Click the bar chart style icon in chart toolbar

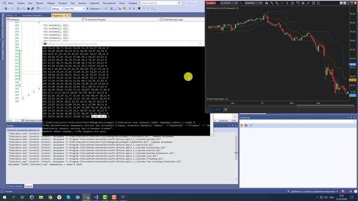(x=266, y=3)
